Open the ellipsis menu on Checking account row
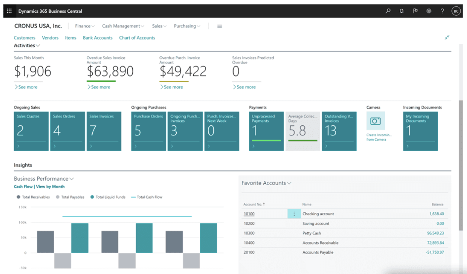Image resolution: width=467 pixels, height=274 pixels. pyautogui.click(x=294, y=214)
